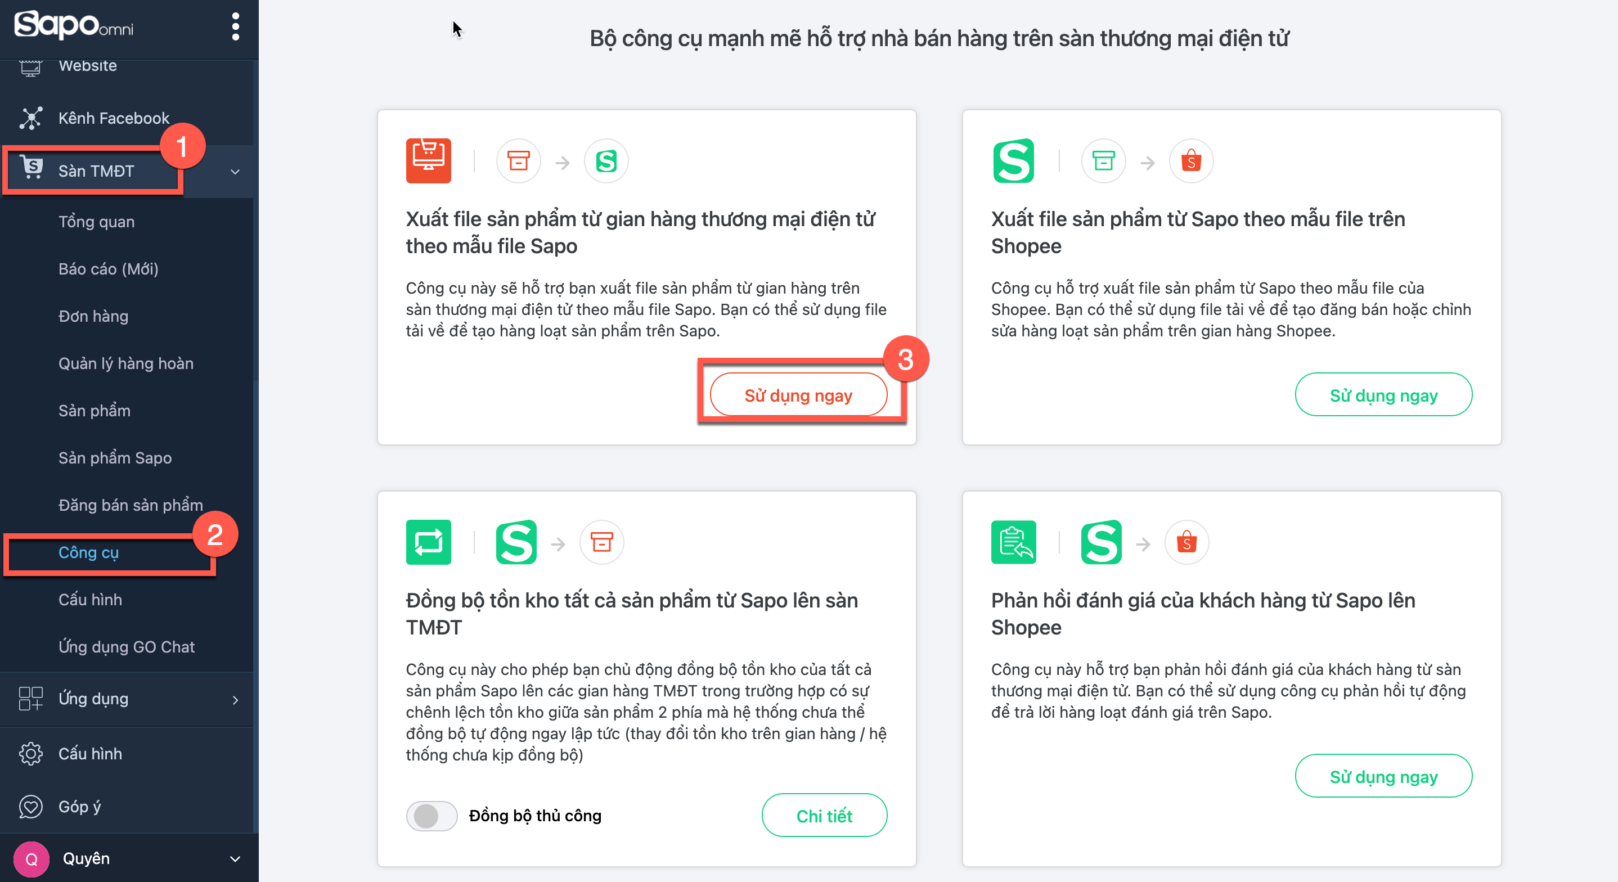Open the three-dot menu beside Sapo logo

pos(236,27)
